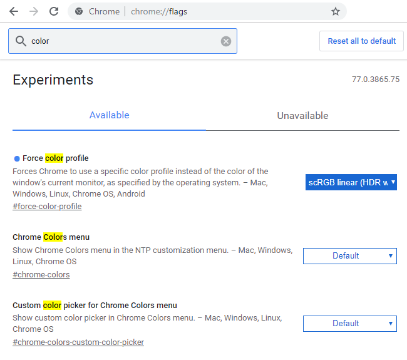
Task: Open the Chrome Colors menu dropdown
Action: [349, 256]
